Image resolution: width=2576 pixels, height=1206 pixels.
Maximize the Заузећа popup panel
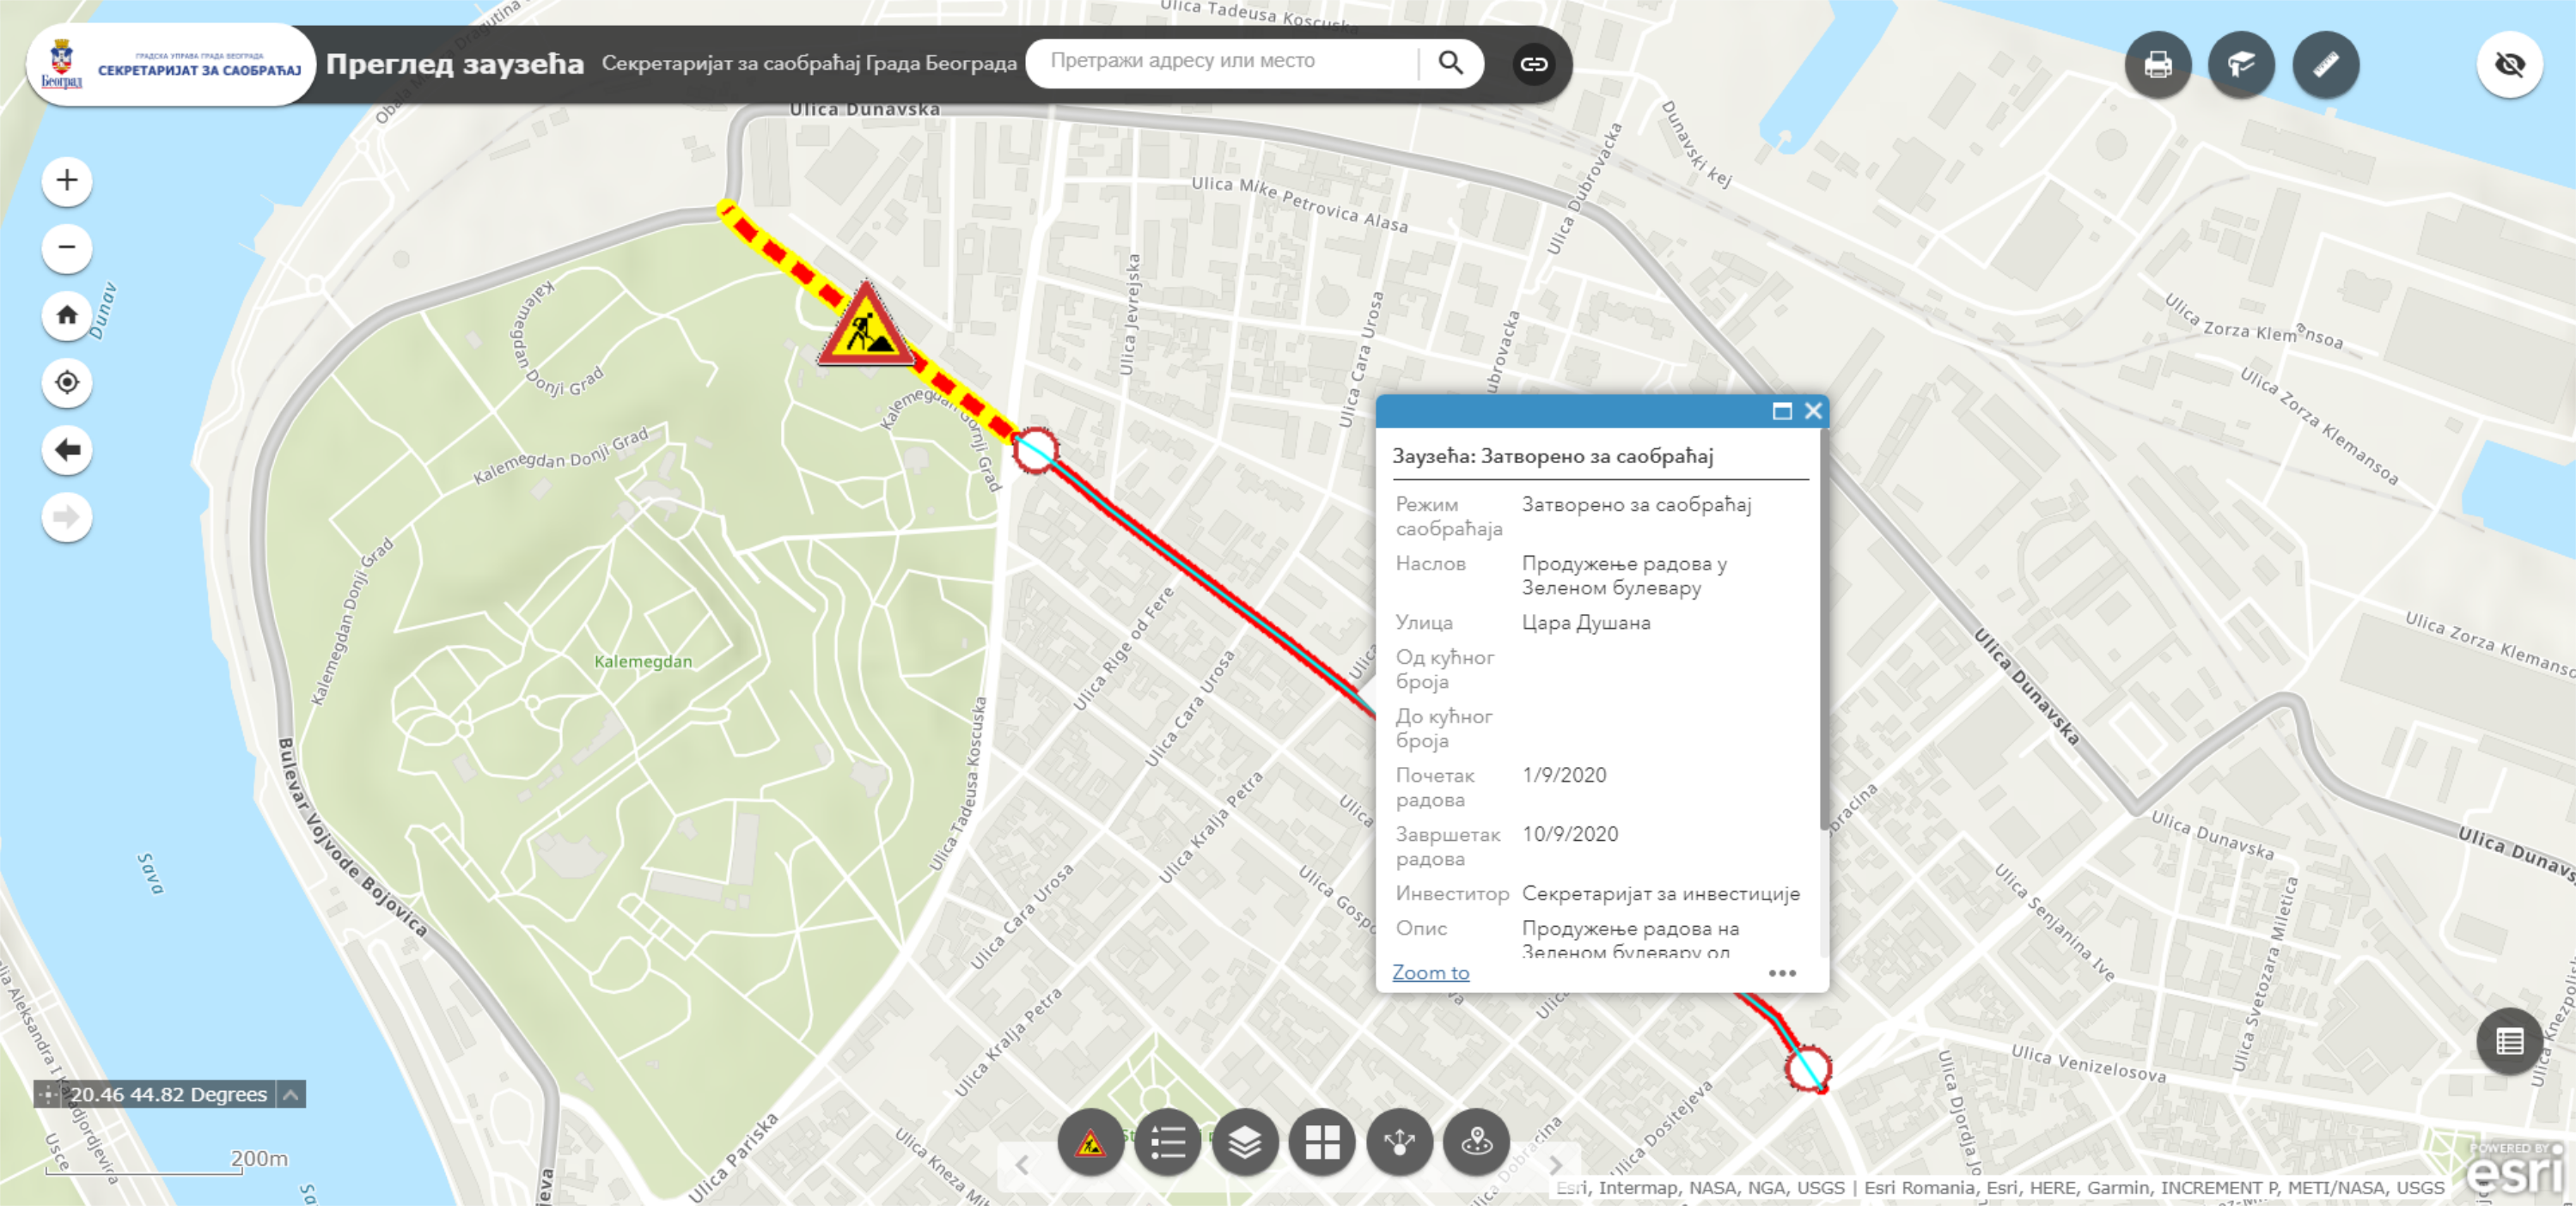1781,411
